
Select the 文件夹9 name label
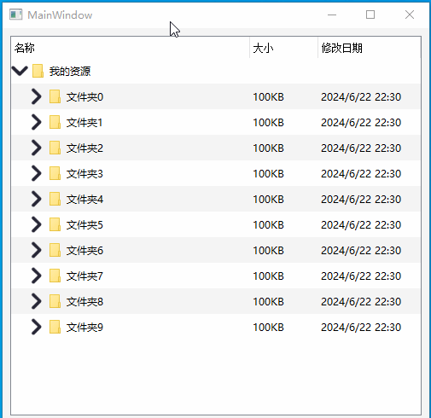[x=84, y=328]
